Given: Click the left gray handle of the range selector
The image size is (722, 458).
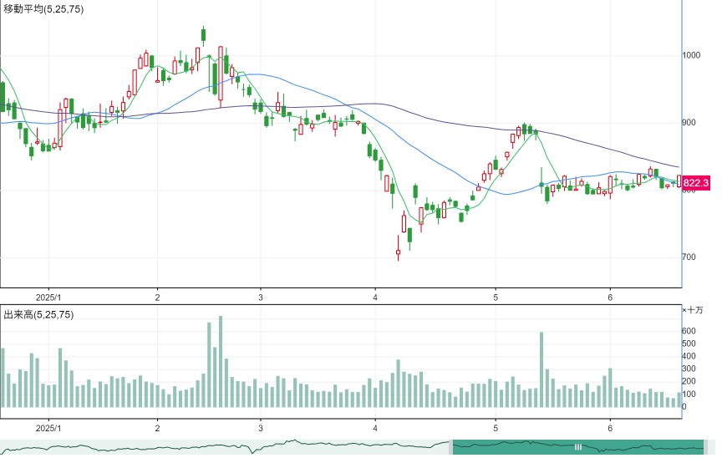Looking at the screenshot, I should [x=450, y=447].
